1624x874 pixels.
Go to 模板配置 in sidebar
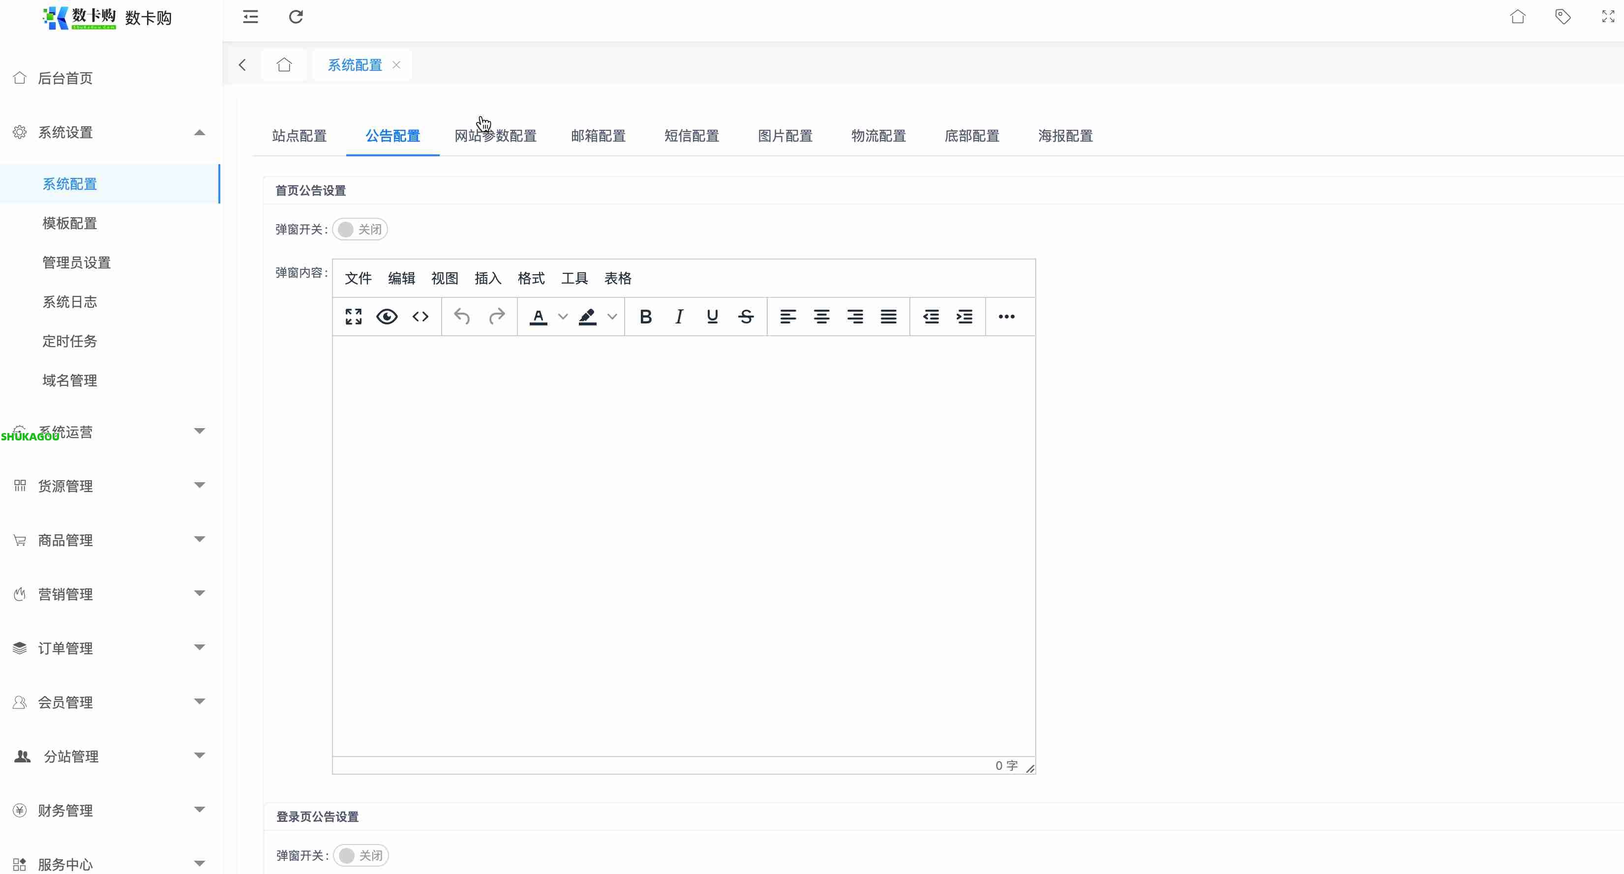point(70,223)
